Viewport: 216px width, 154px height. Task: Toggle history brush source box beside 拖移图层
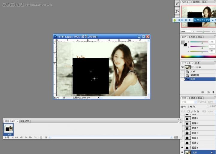point(182,75)
